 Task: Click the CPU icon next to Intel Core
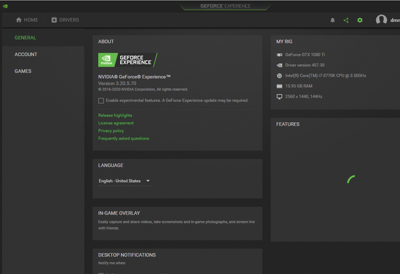click(x=279, y=76)
